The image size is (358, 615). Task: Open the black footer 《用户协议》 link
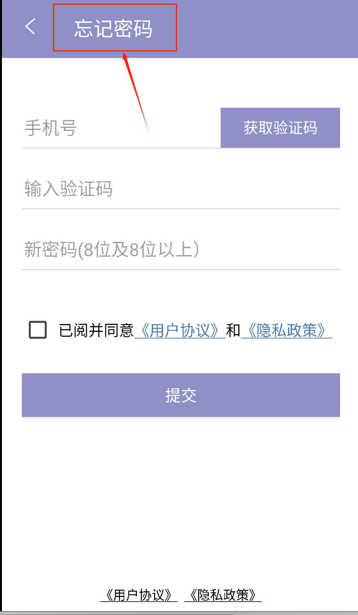coord(139,595)
